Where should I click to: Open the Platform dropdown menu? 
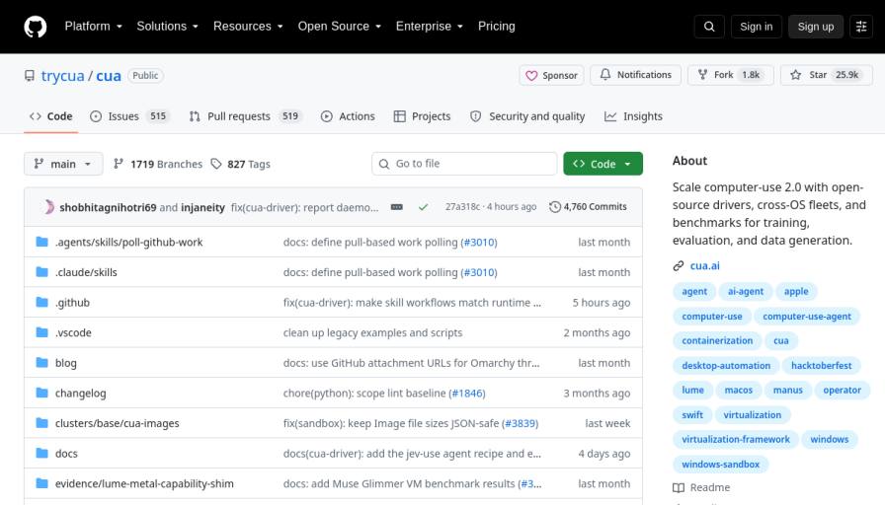point(93,27)
